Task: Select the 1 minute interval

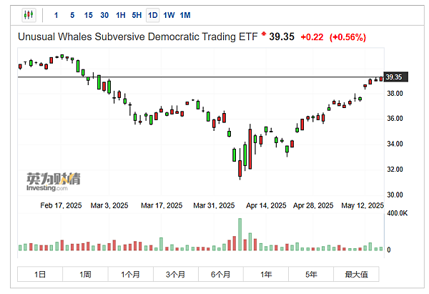Action: 56,15
